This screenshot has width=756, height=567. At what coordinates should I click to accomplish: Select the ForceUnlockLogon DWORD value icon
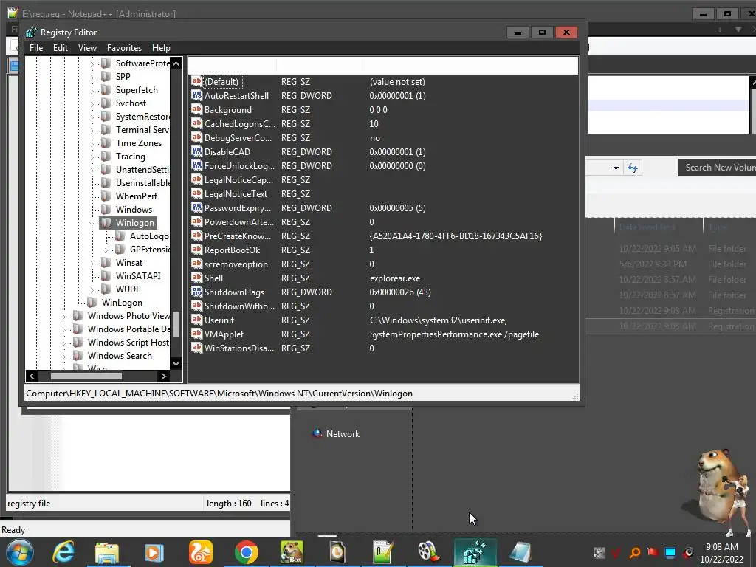[196, 165]
